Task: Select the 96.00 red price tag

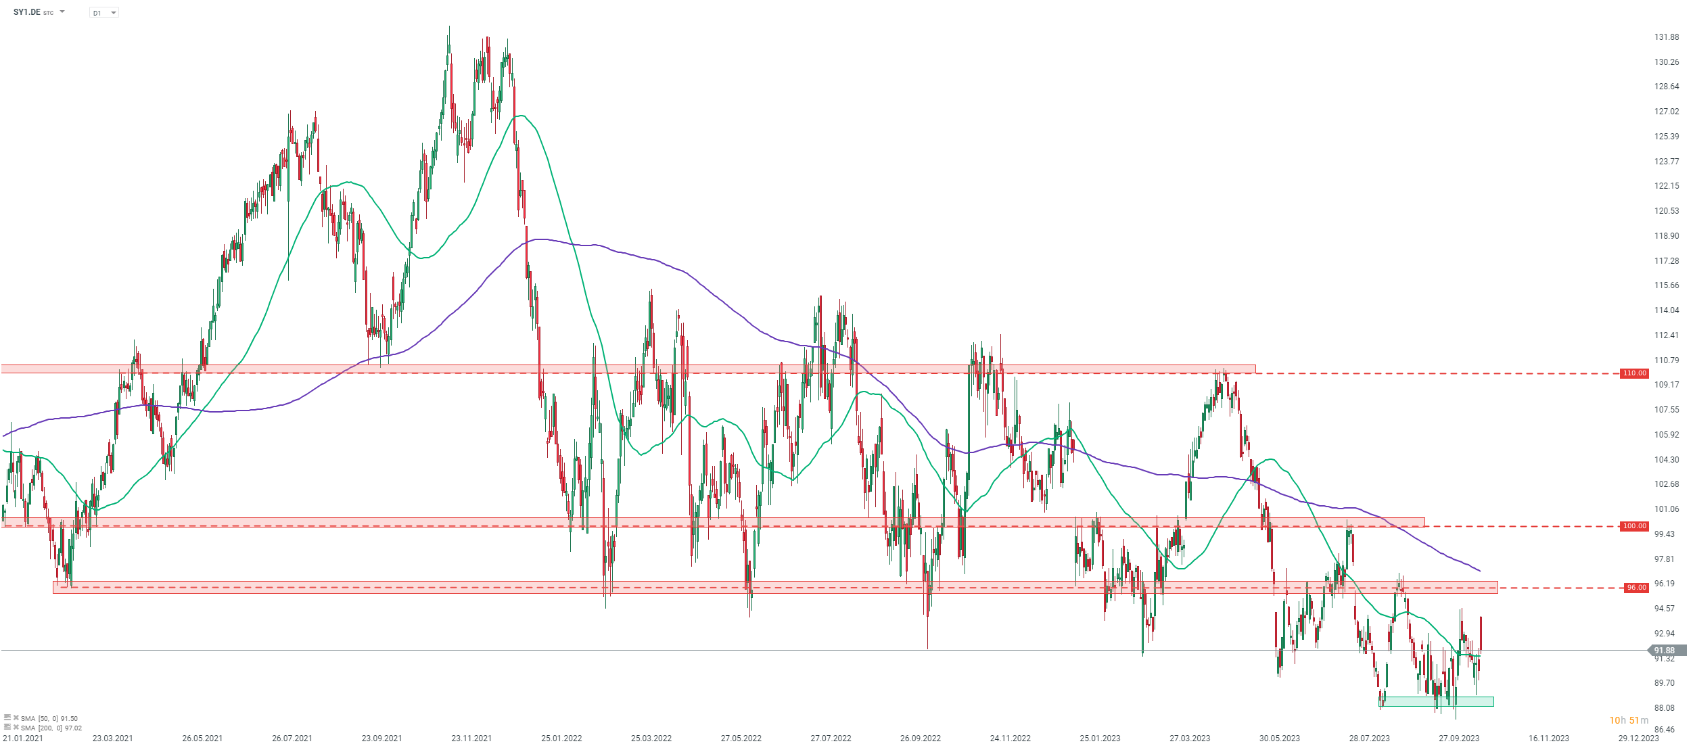Action: tap(1636, 588)
